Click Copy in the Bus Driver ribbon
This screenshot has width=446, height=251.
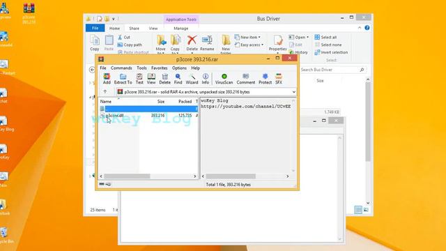[x=95, y=43]
